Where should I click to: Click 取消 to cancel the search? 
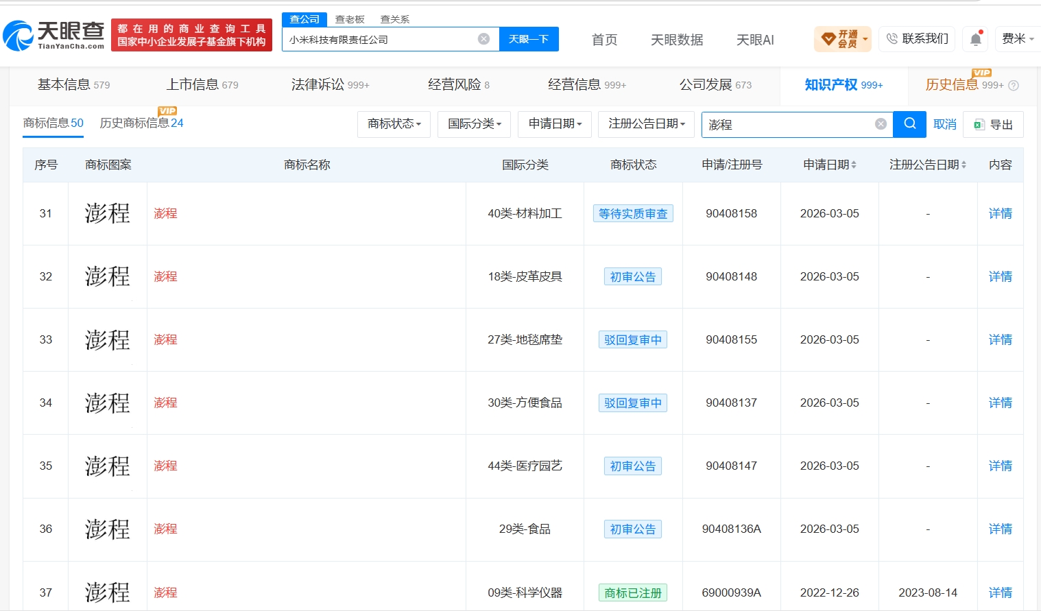(945, 124)
